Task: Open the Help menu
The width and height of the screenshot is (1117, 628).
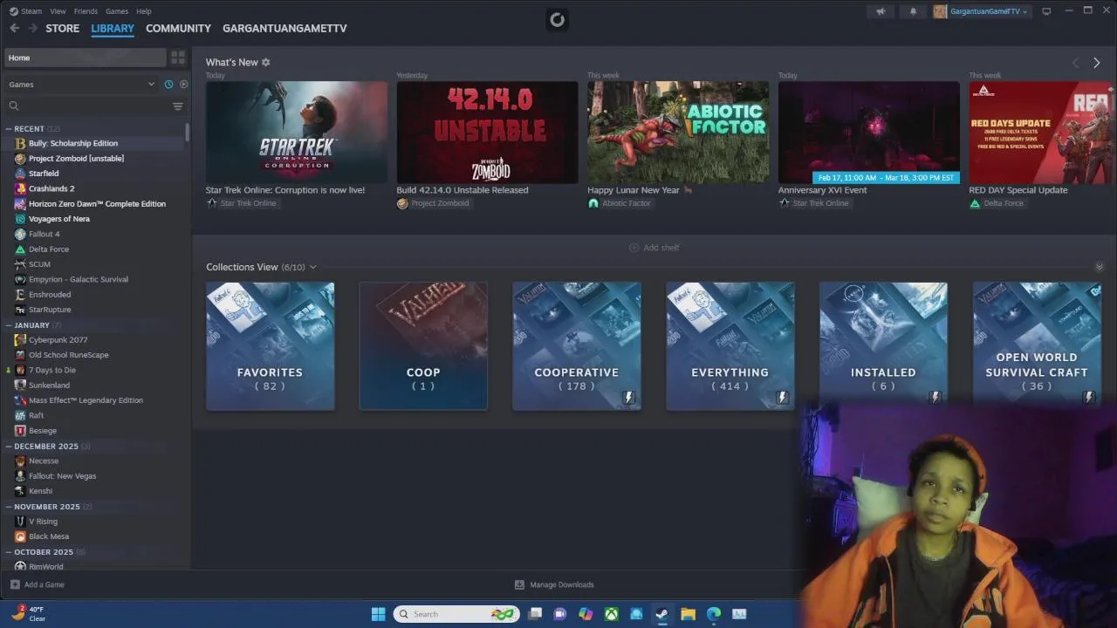Action: click(x=144, y=11)
